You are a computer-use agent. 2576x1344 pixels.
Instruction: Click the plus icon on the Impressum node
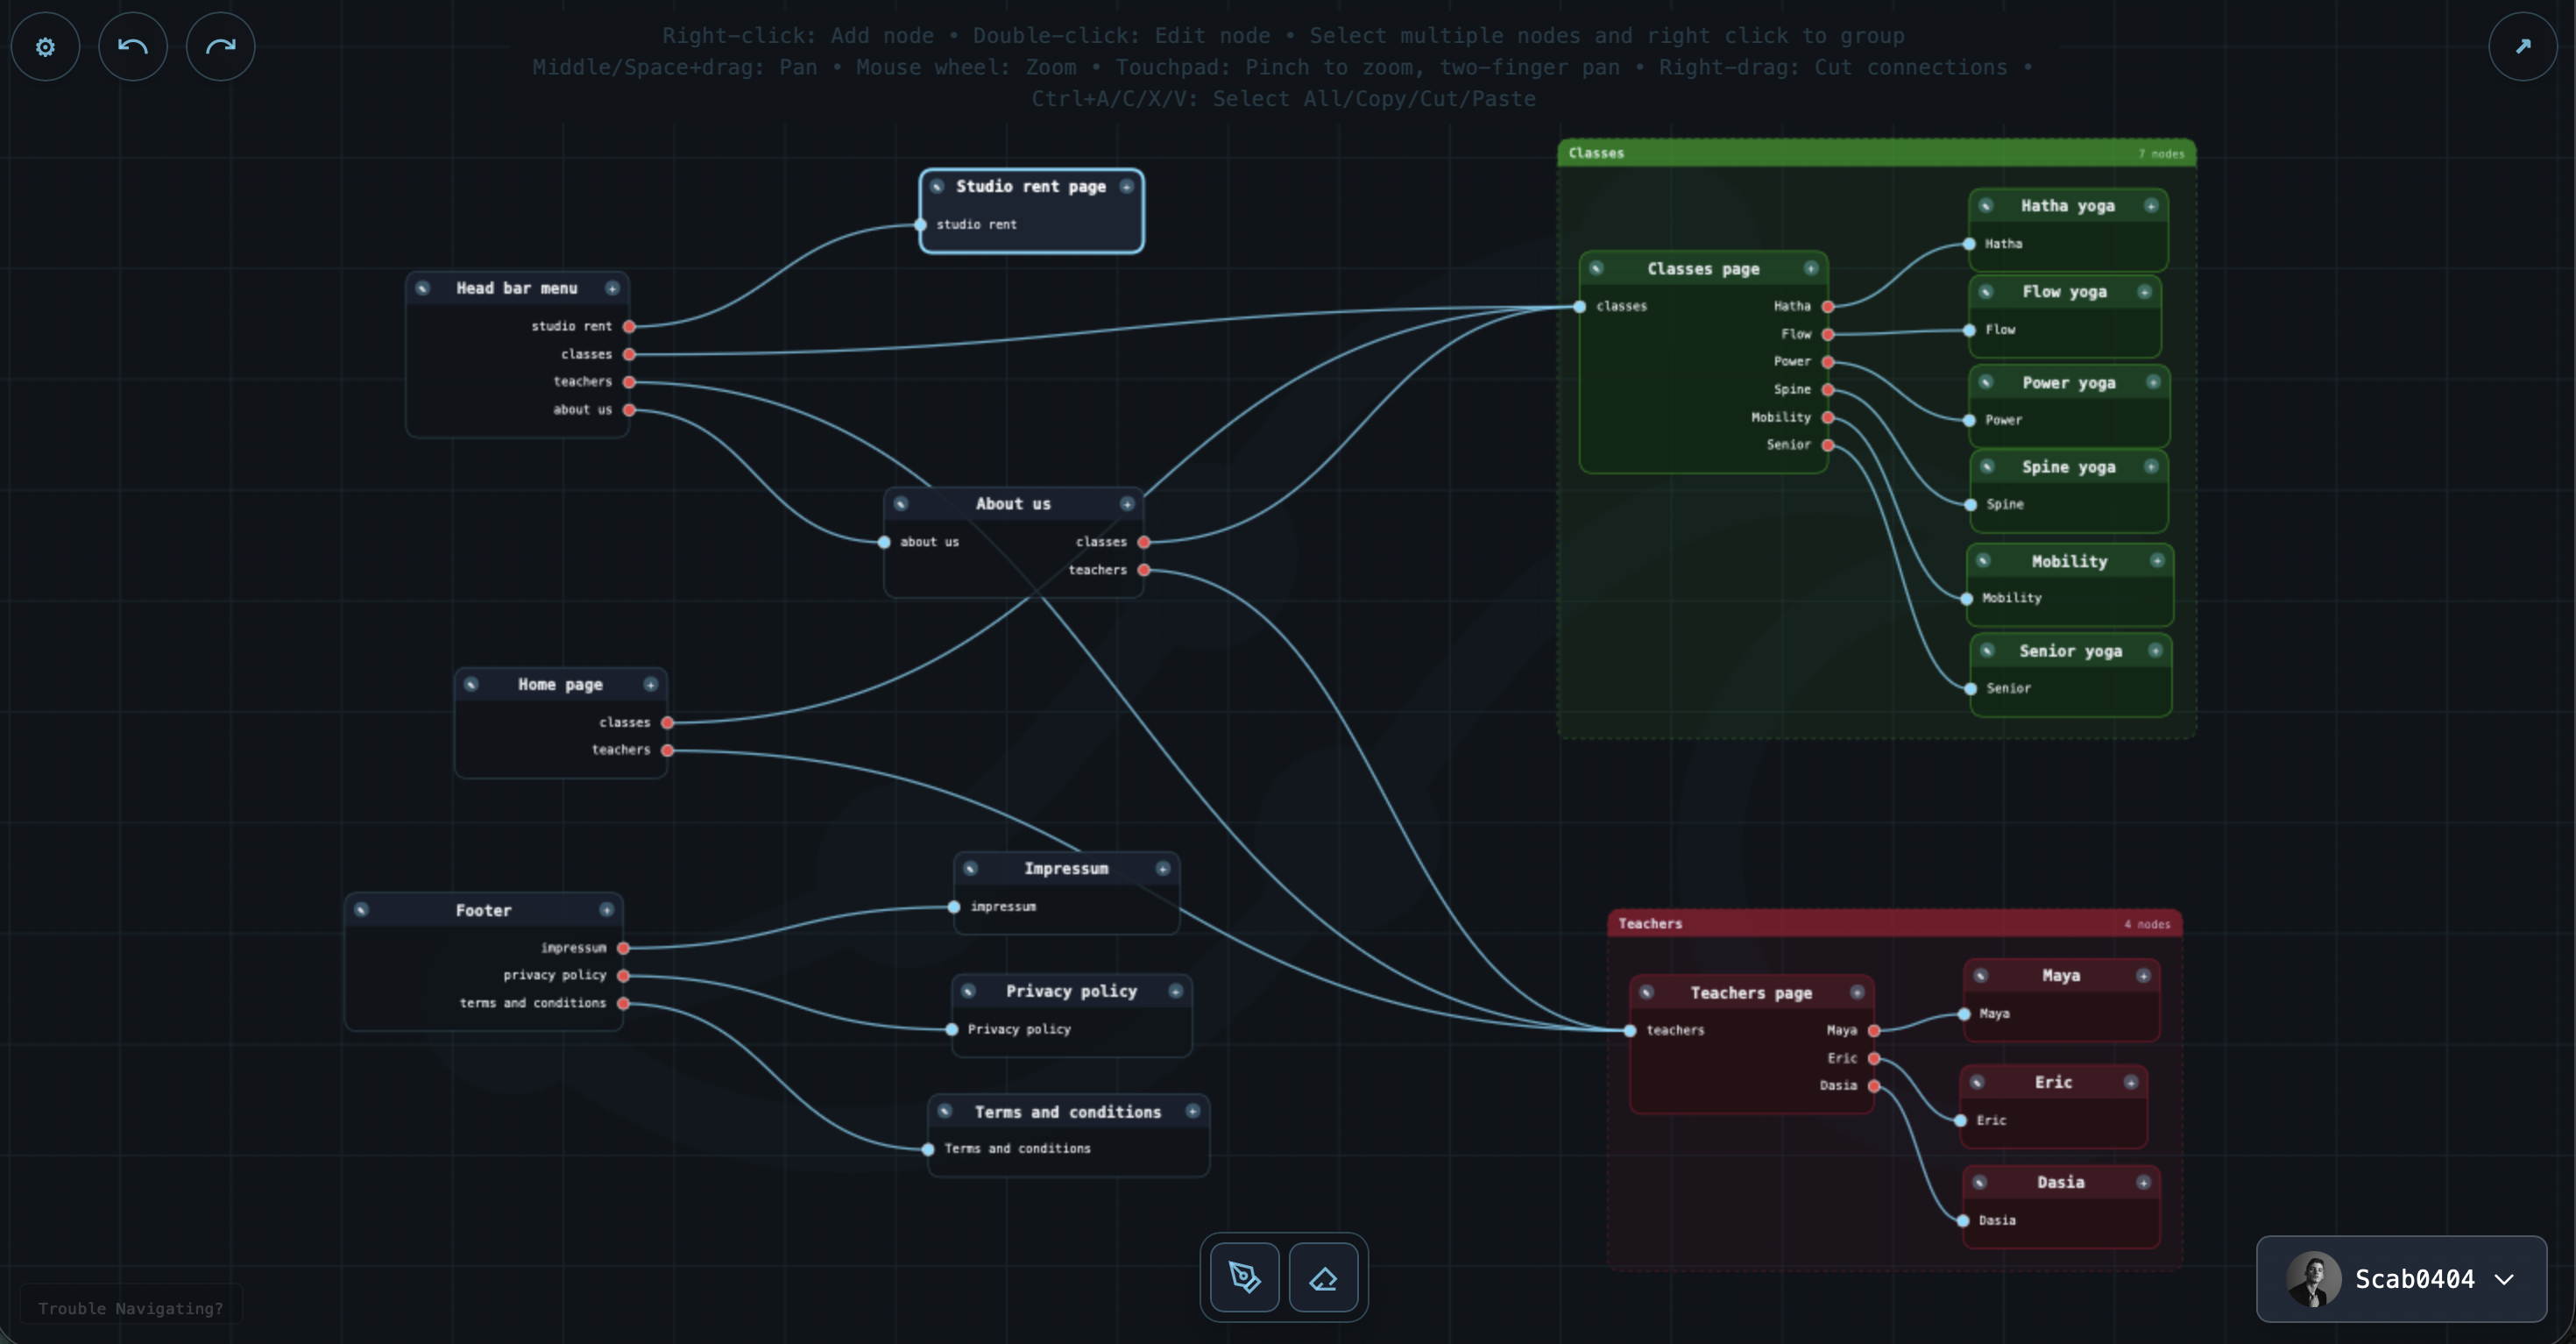(x=1161, y=869)
